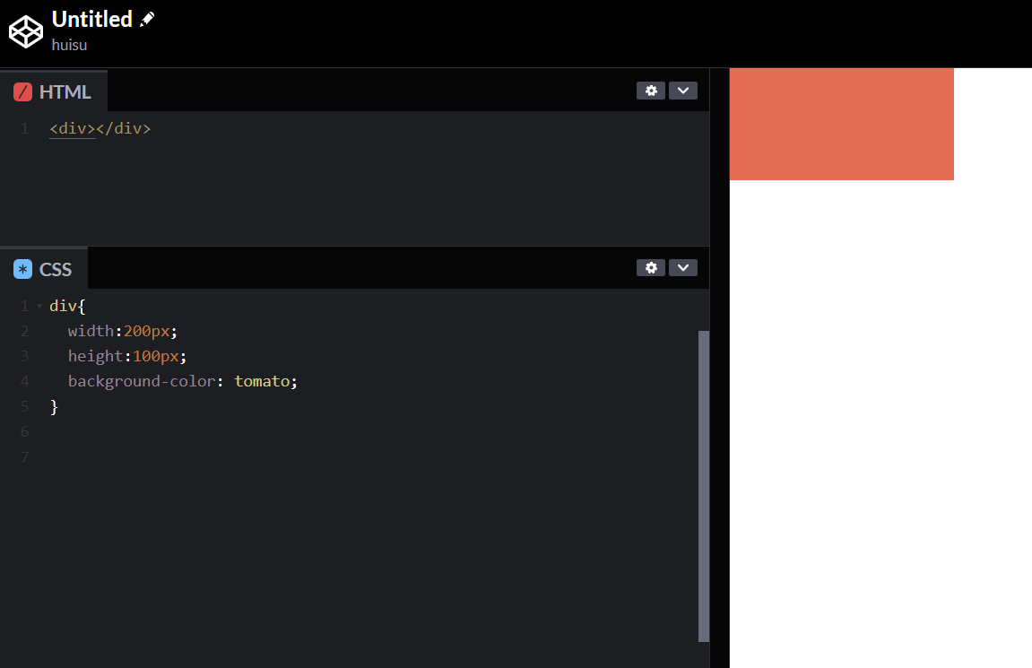Select the CSS editor tab
1032x668 pixels.
pyautogui.click(x=43, y=268)
